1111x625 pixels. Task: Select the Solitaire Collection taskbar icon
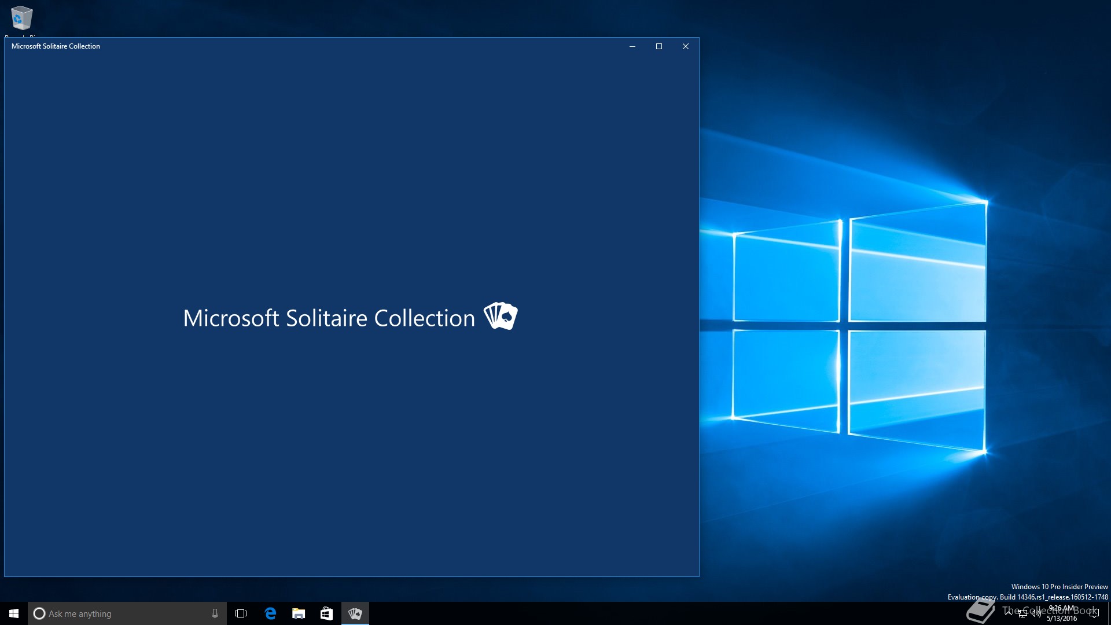pyautogui.click(x=355, y=613)
